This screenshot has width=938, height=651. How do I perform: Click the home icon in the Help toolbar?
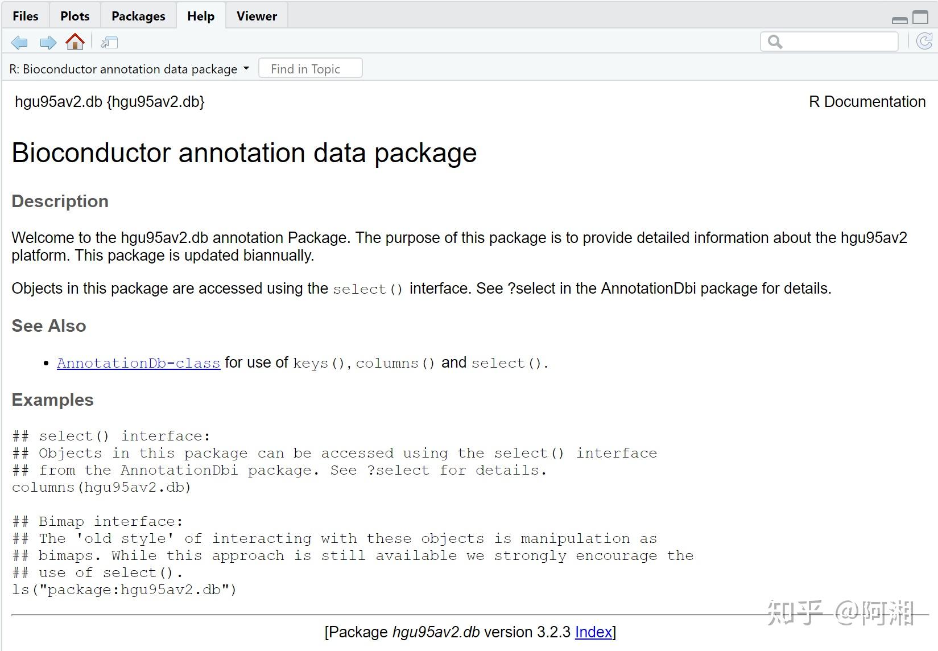(x=75, y=42)
